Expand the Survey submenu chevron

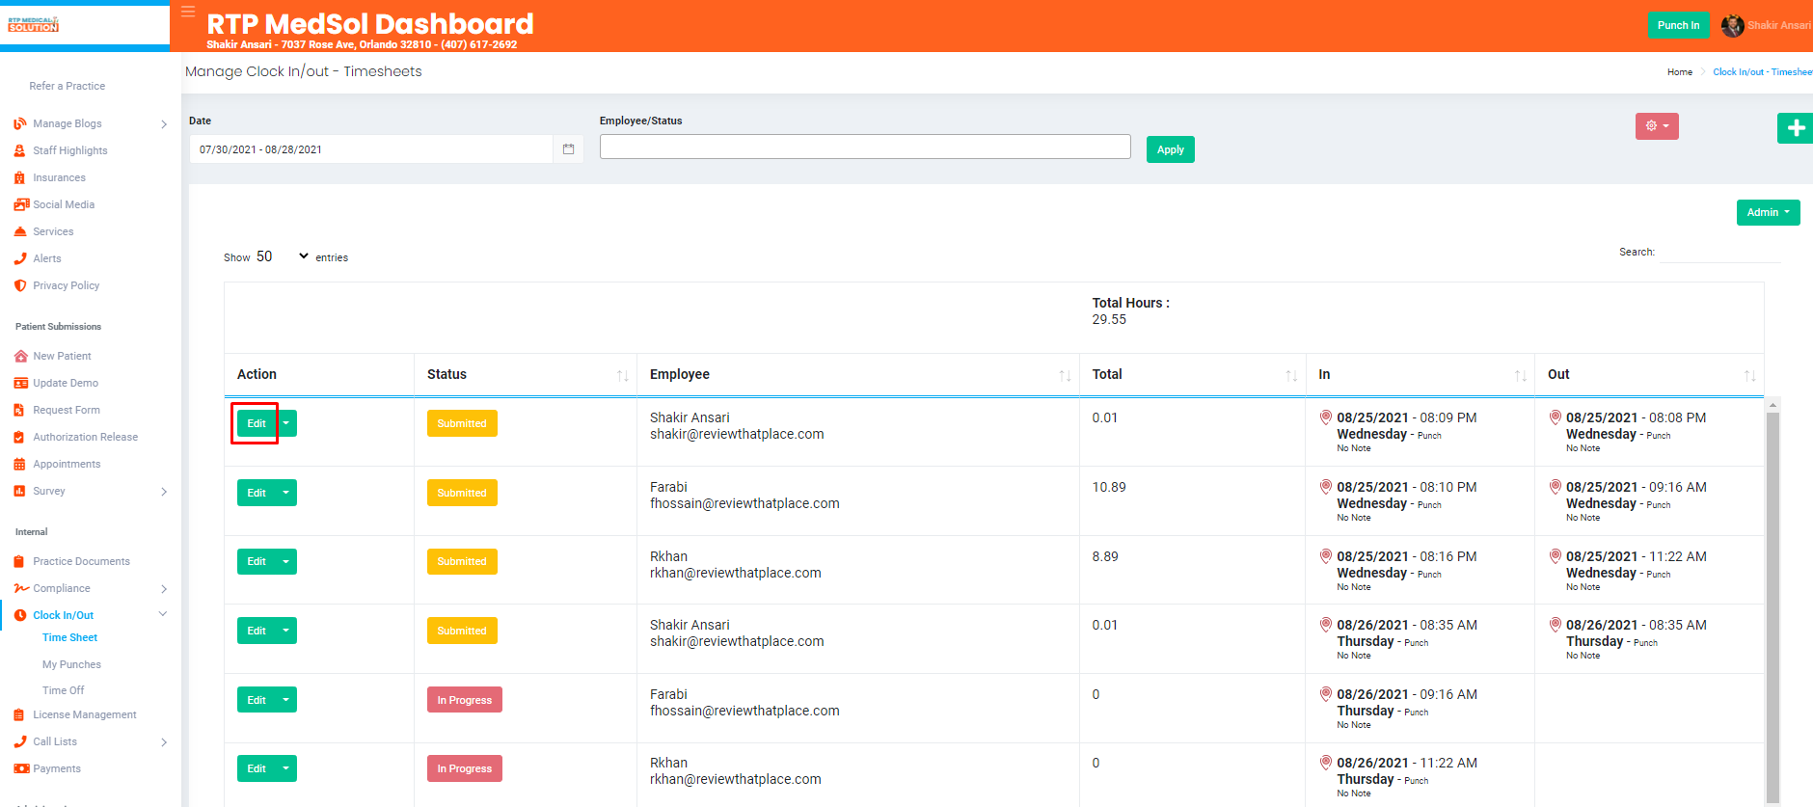(164, 492)
